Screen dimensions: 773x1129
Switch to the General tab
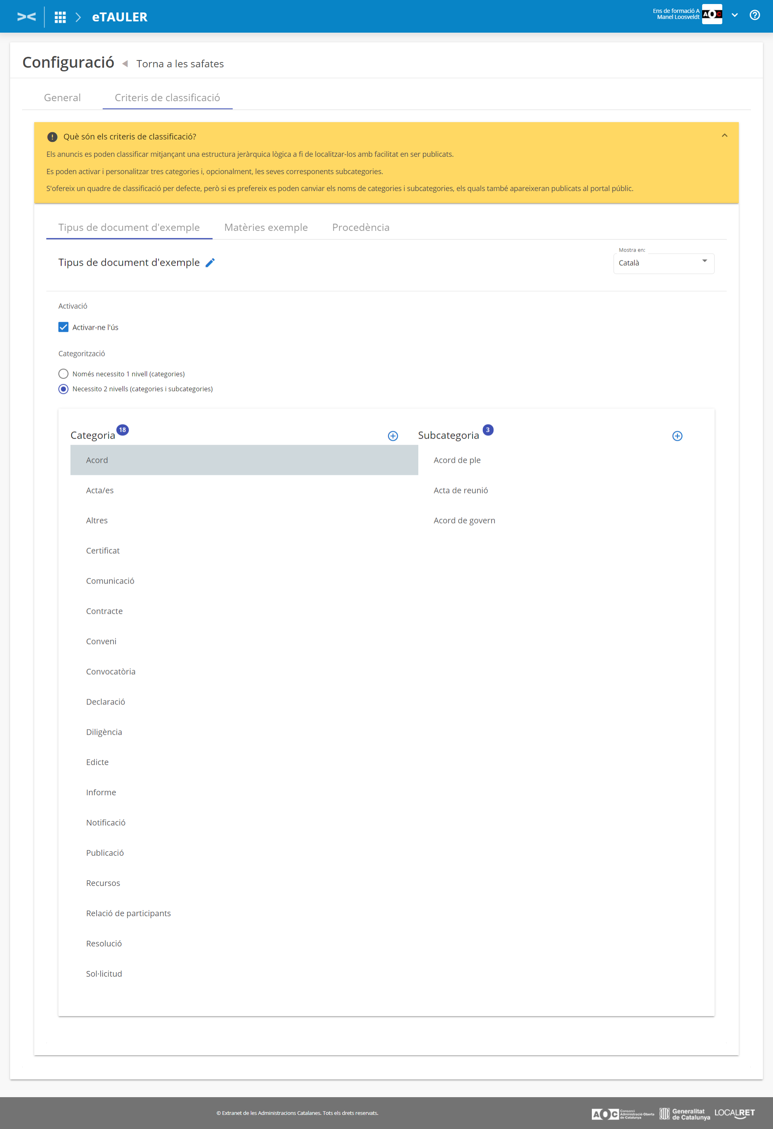[x=62, y=98]
